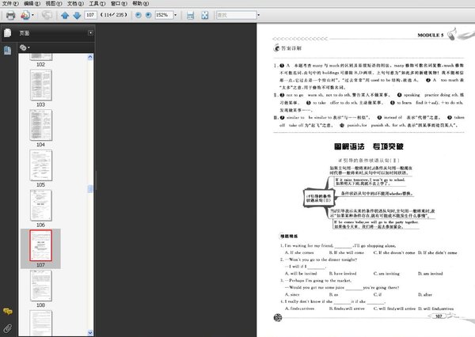The image size is (475, 337).
Task: Click the find search text box
Action: (x=236, y=15)
